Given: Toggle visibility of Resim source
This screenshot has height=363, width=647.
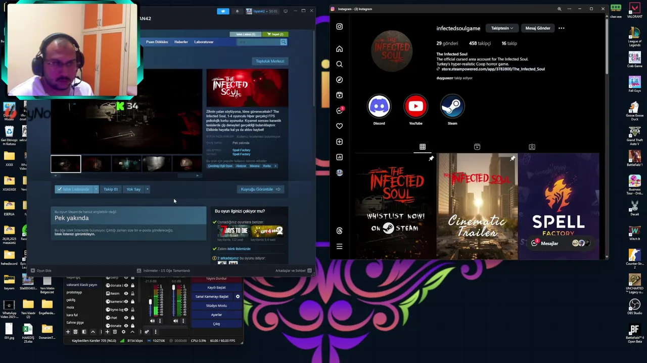Looking at the screenshot, I should click(126, 293).
